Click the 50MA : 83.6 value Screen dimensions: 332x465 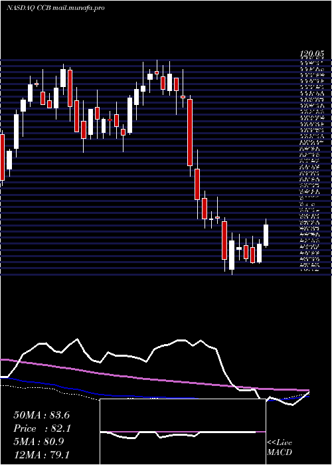click(x=41, y=415)
